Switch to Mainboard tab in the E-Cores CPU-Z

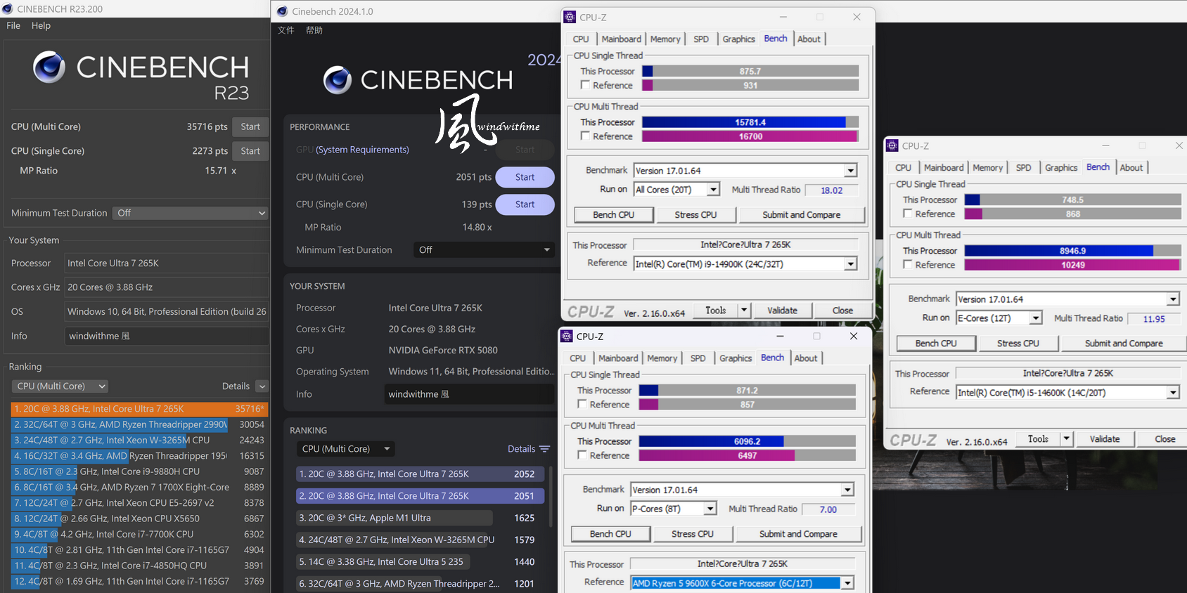[943, 168]
